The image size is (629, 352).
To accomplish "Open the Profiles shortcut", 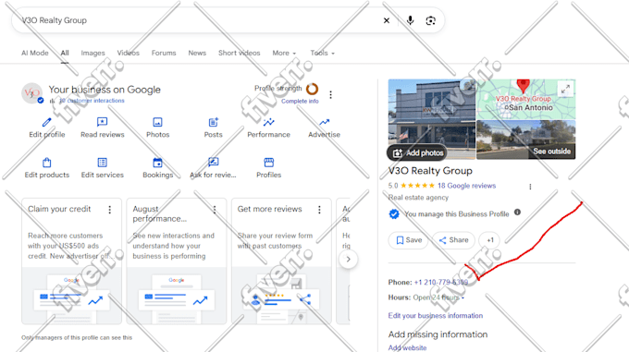I will coord(269,168).
